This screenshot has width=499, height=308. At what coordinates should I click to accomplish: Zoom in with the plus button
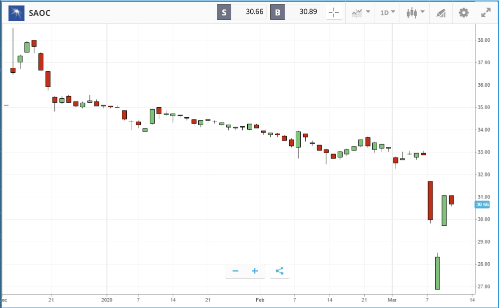click(x=255, y=271)
